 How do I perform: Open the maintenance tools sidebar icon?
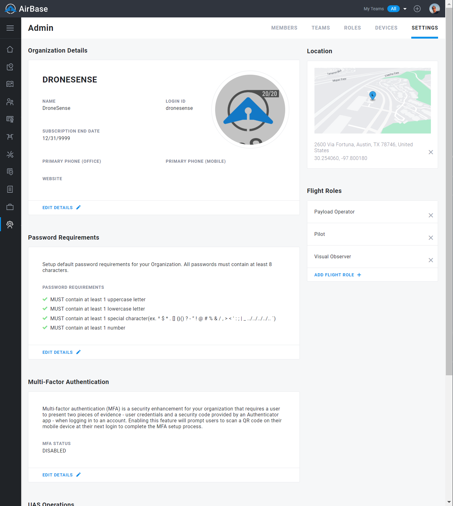tap(10, 154)
